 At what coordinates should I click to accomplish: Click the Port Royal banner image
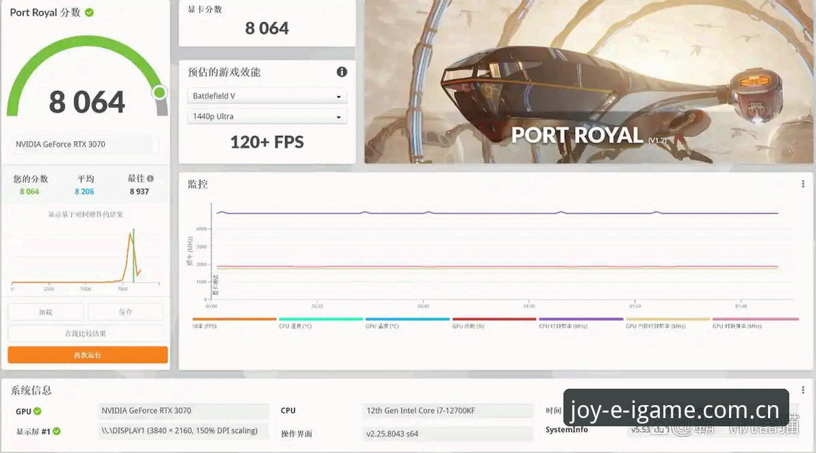point(589,81)
